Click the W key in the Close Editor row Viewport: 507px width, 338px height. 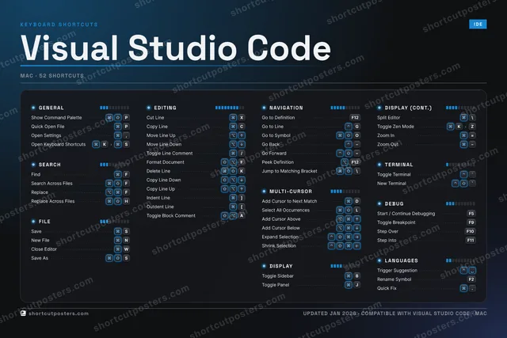[x=126, y=249]
